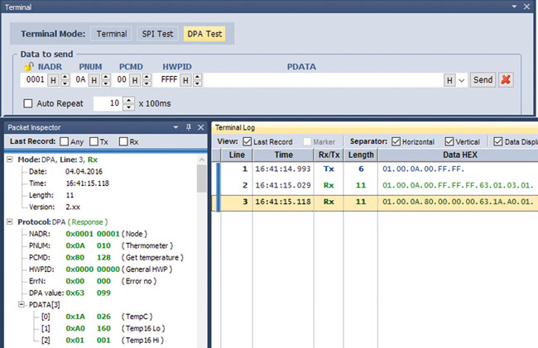Screen dimensions: 538x348
Task: Collapse the Protocol: DPA tree node
Action: tap(10, 222)
